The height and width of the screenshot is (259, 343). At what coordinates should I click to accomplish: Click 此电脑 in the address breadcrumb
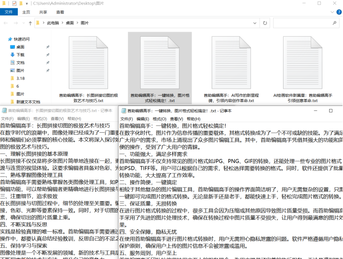click(x=53, y=23)
